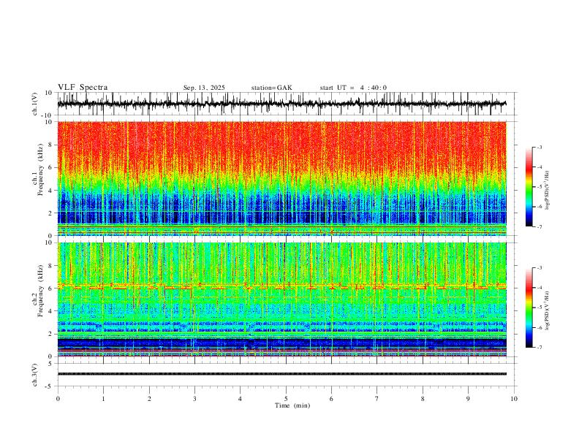This screenshot has width=579, height=447.
Task: Click the 'station=GAK' label
Action: click(x=271, y=88)
